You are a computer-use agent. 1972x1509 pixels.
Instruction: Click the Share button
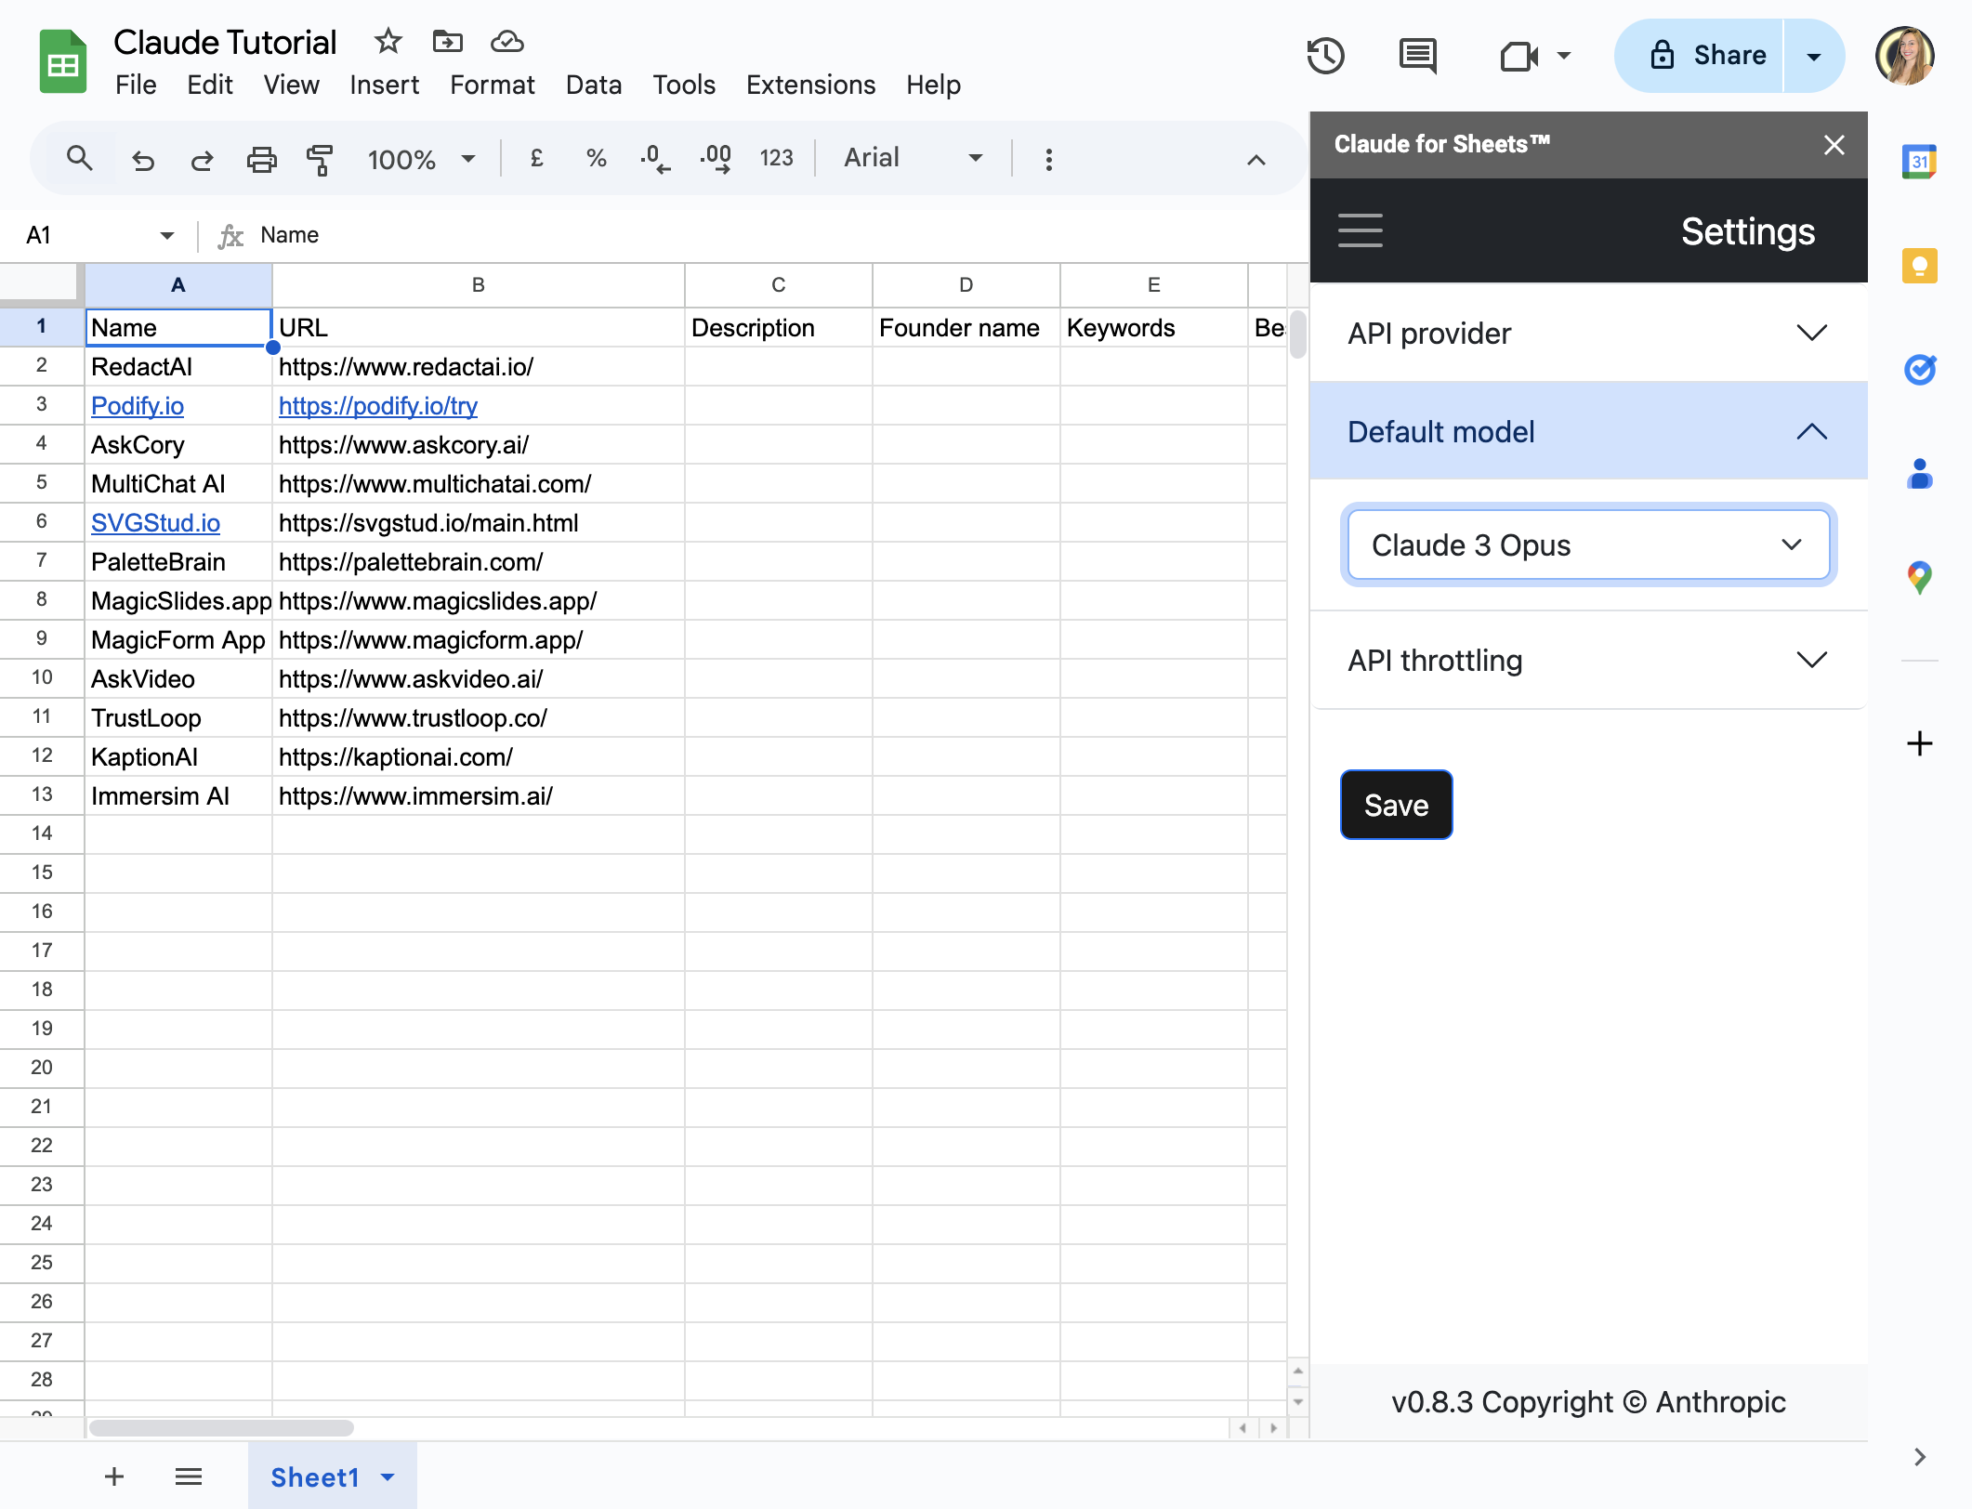pyautogui.click(x=1700, y=56)
